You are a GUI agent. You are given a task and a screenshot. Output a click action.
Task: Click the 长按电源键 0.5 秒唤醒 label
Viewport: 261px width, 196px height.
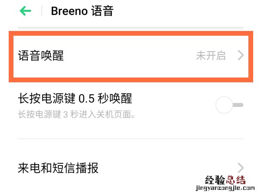tap(75, 98)
